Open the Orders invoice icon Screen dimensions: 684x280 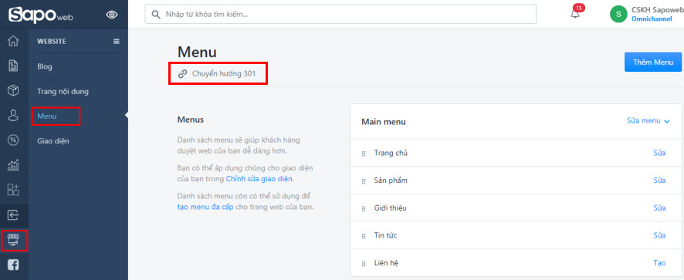[x=14, y=66]
